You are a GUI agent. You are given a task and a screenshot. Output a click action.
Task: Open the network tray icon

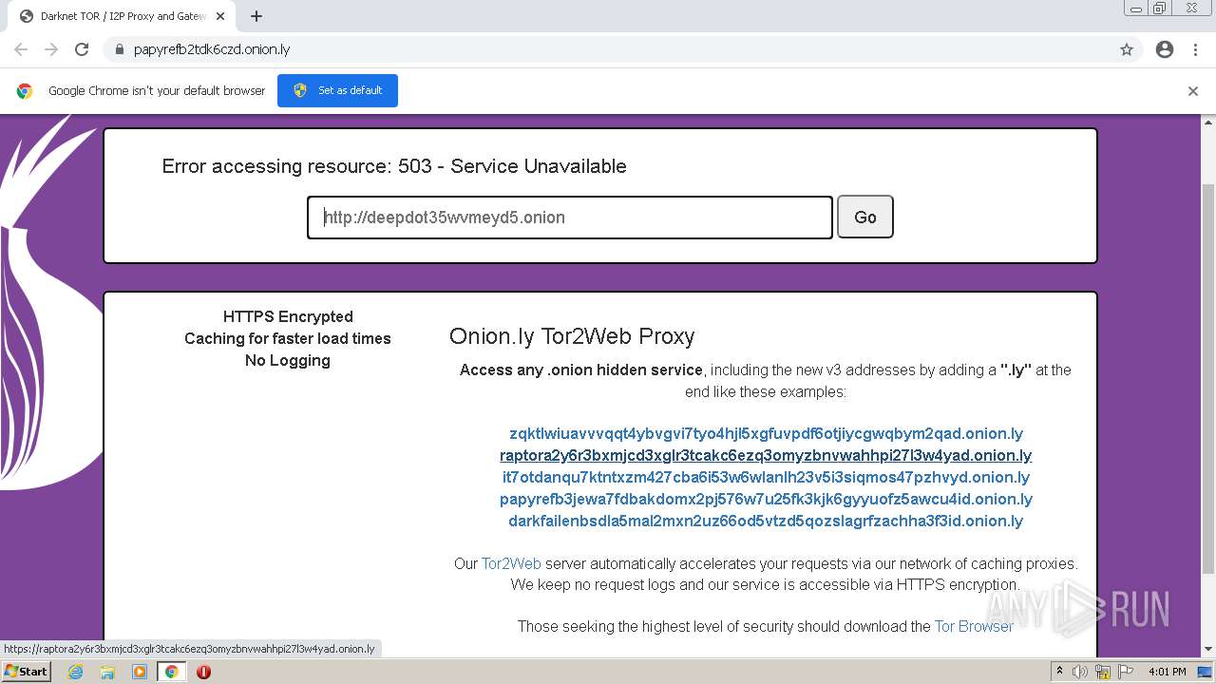pos(1103,672)
